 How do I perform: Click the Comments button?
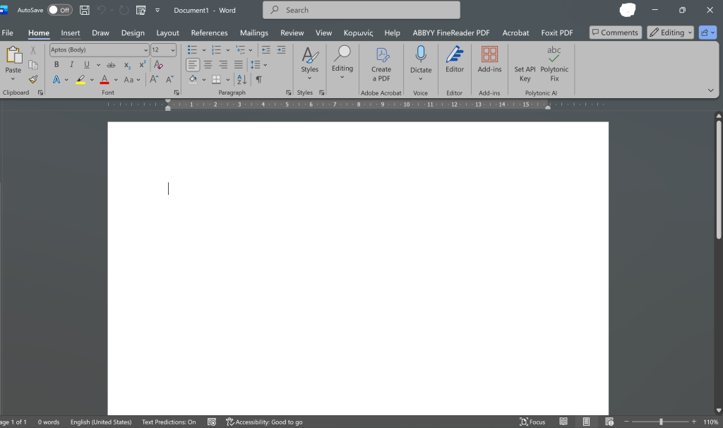614,32
